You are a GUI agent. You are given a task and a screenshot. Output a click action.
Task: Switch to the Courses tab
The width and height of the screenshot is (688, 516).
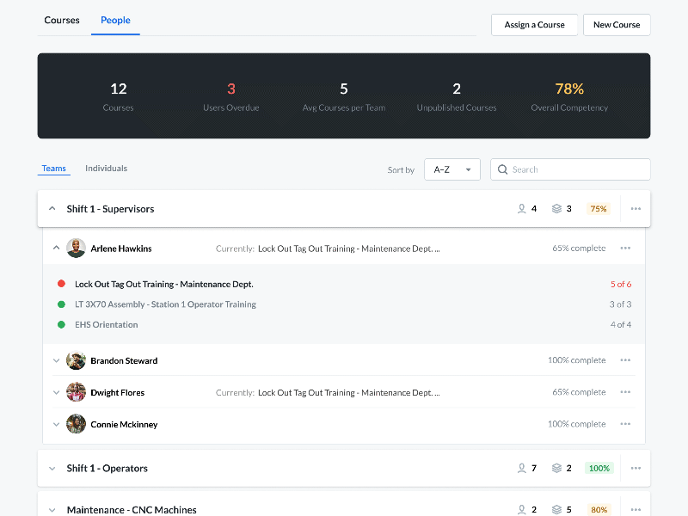tap(61, 20)
